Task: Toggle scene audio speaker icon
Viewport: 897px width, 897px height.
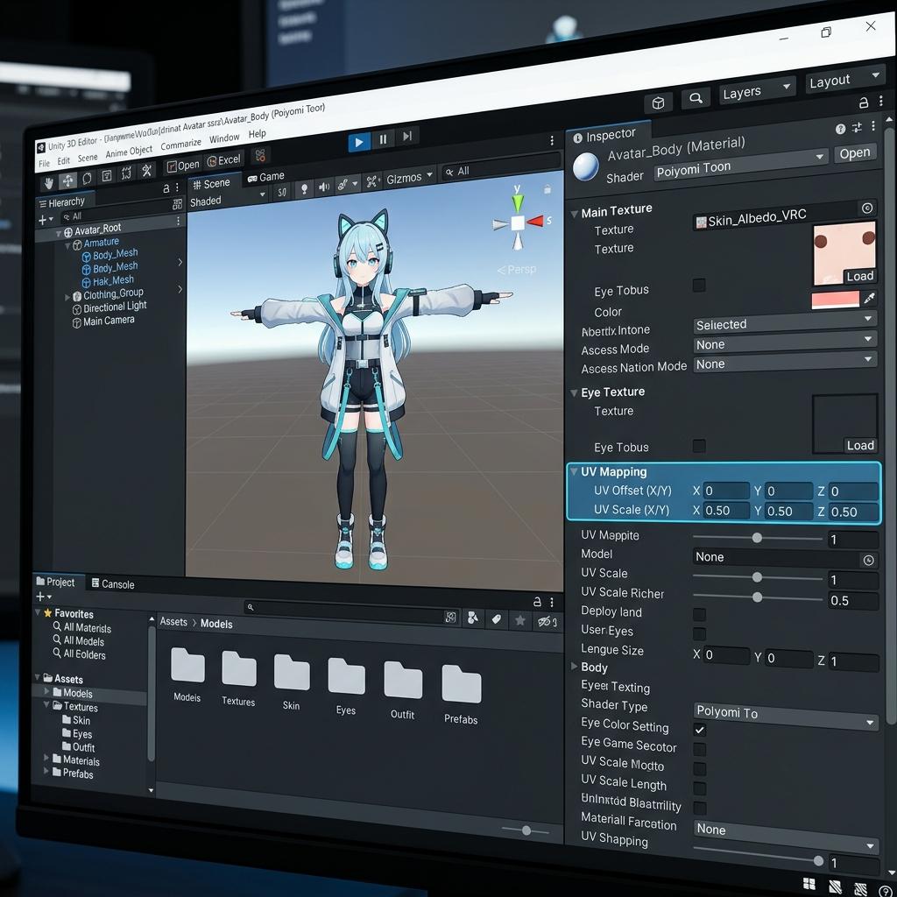Action: pyautogui.click(x=324, y=187)
